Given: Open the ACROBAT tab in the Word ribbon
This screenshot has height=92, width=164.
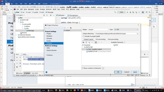Looking at the screenshot, I should tap(45, 4).
